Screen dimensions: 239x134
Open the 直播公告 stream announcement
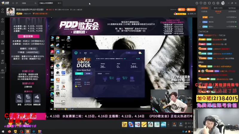click(192, 14)
